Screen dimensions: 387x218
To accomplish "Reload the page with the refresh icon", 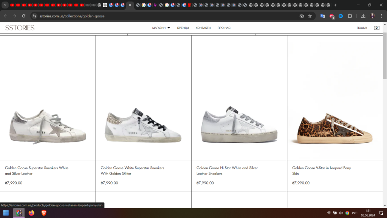I will click(x=23, y=16).
